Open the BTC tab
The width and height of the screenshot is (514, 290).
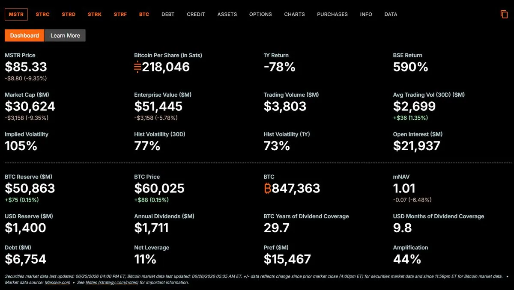(x=144, y=14)
